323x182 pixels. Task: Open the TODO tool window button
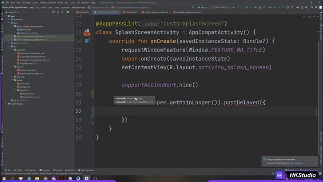point(18,170)
